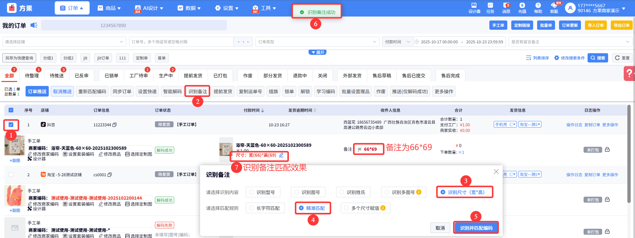Check the 消息 notification icon
635x238 pixels.
pyautogui.click(x=506, y=5)
